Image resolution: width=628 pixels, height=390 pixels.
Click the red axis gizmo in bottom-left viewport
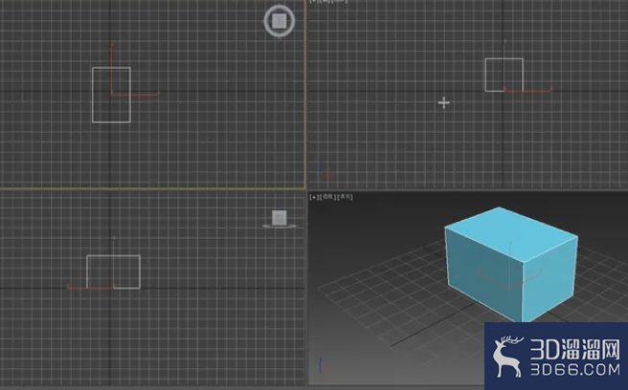click(91, 287)
